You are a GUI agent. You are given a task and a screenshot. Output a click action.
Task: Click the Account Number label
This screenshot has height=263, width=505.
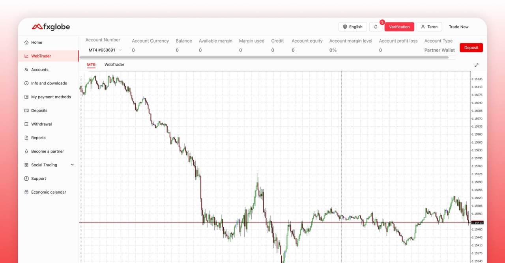pyautogui.click(x=103, y=40)
